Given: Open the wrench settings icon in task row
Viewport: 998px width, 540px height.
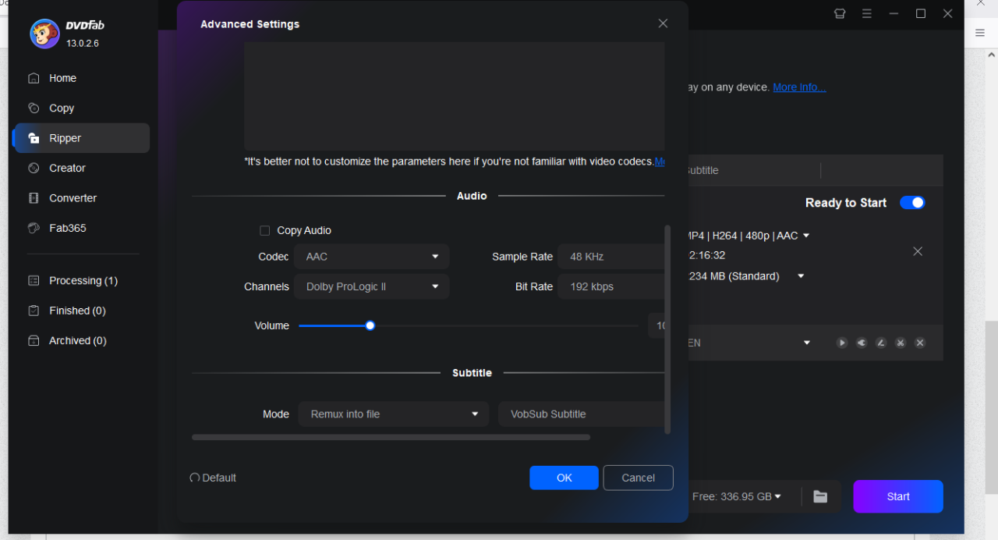Looking at the screenshot, I should [x=862, y=343].
